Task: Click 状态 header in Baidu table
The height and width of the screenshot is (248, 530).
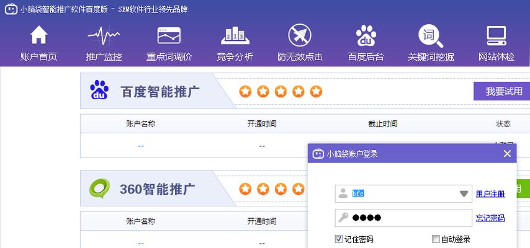Action: point(503,124)
